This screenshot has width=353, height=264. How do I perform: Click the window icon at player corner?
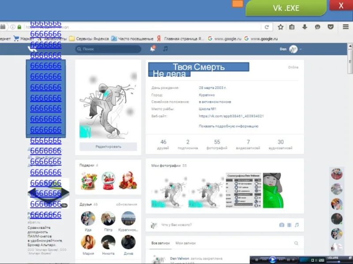350,258
